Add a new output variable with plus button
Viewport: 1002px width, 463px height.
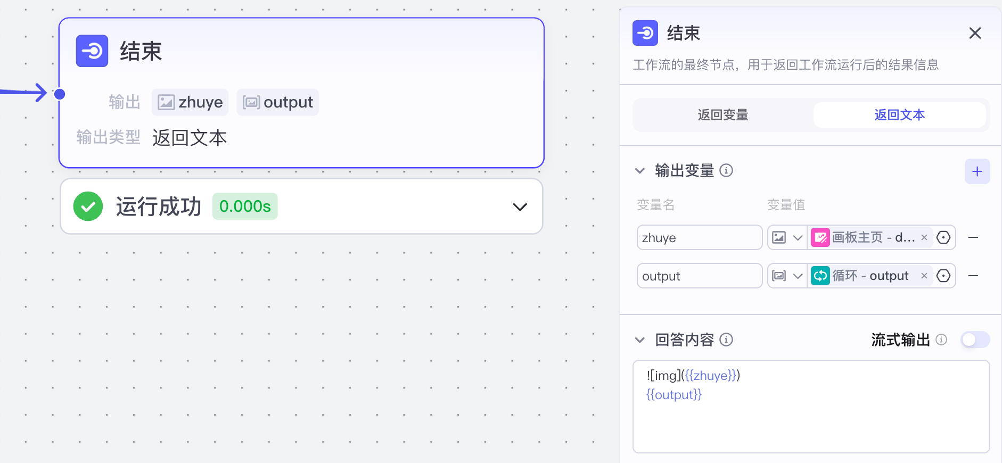click(978, 171)
